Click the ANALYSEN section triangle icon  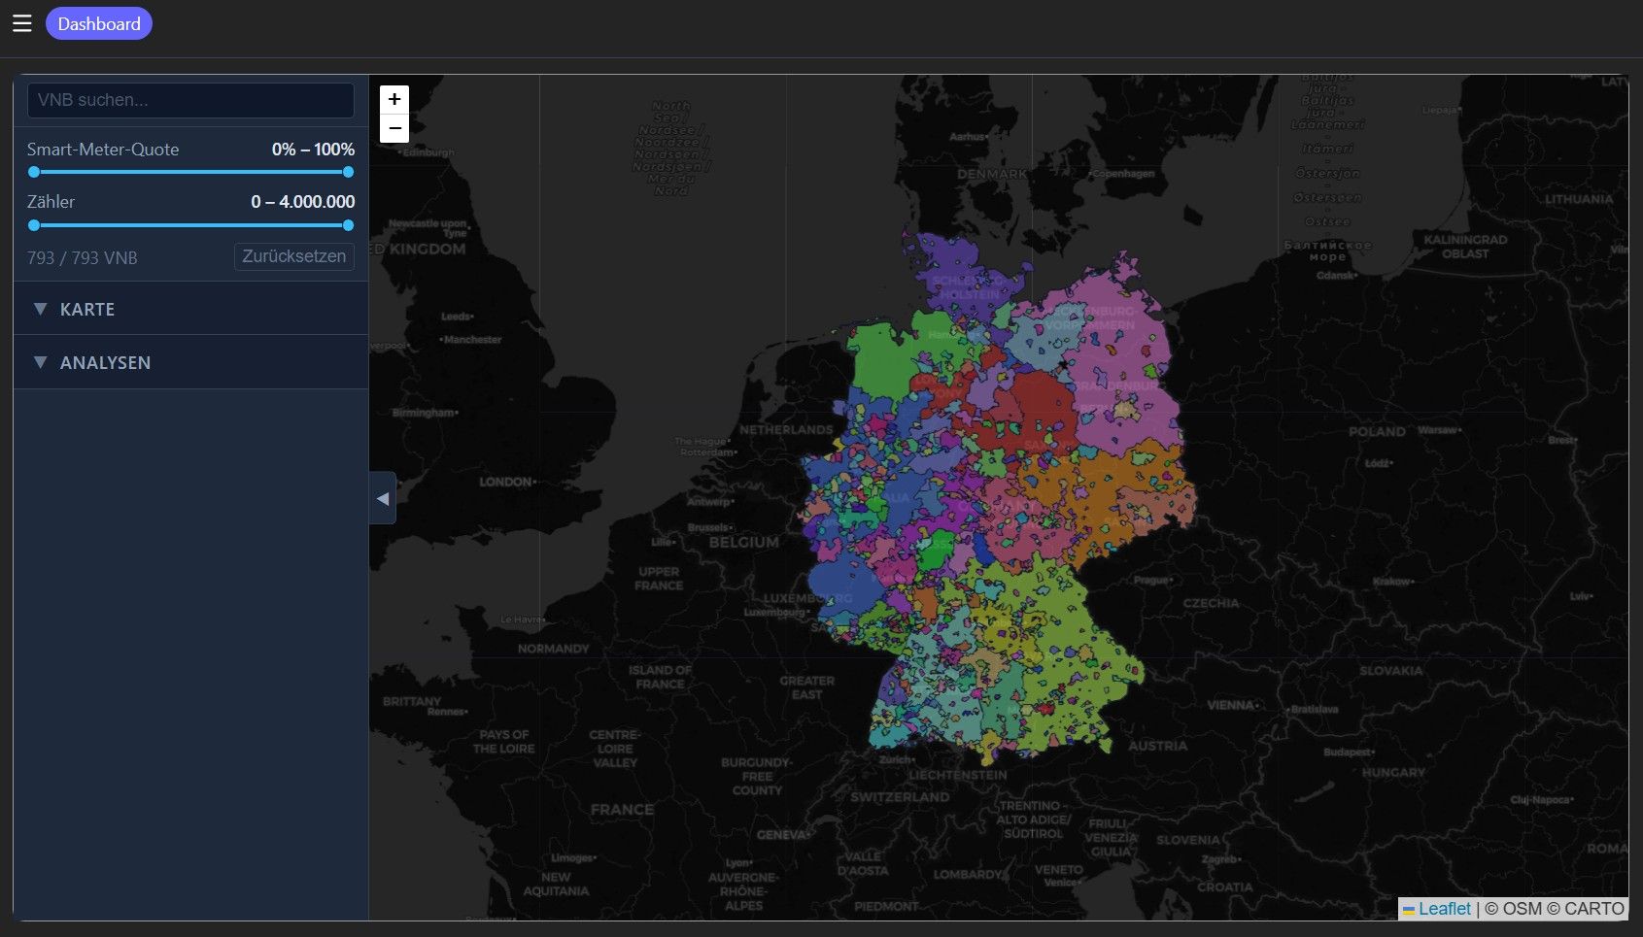[x=40, y=362]
